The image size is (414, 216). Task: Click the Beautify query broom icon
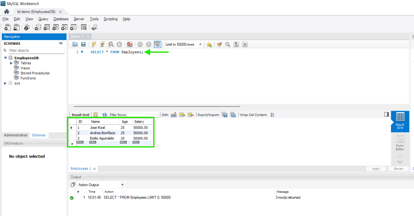(219, 44)
